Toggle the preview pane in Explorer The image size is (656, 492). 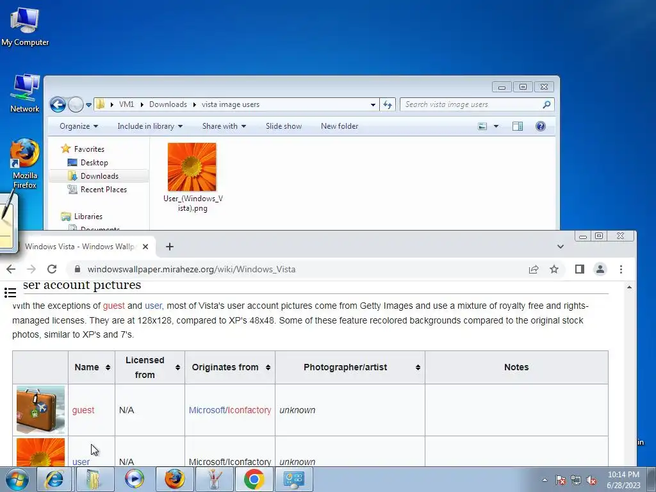click(518, 126)
